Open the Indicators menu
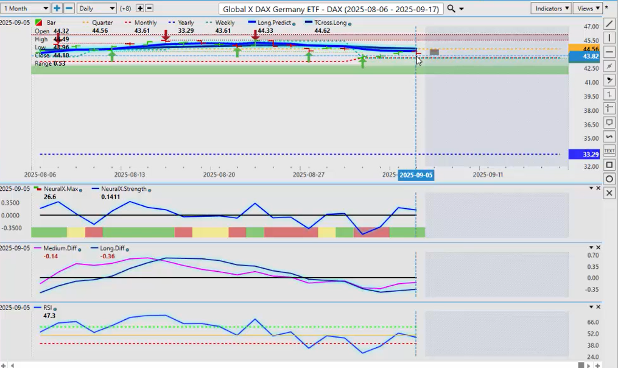The width and height of the screenshot is (618, 368). point(550,9)
